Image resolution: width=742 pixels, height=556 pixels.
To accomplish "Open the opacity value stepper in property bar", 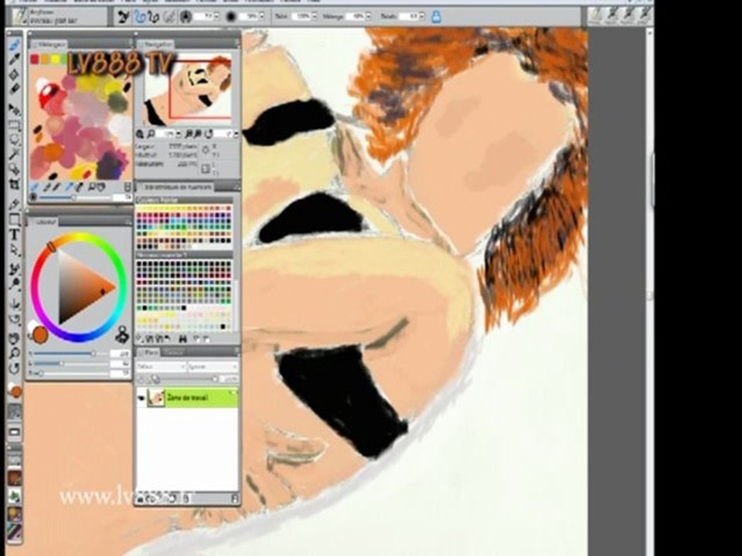I will click(x=262, y=16).
